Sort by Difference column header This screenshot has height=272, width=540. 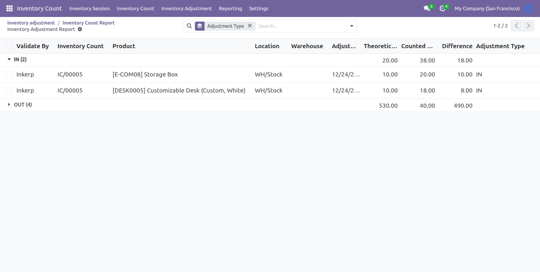point(457,46)
